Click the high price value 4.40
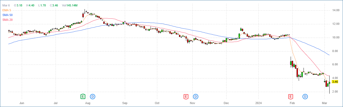The width and height of the screenshot is (343, 107). coord(31,5)
